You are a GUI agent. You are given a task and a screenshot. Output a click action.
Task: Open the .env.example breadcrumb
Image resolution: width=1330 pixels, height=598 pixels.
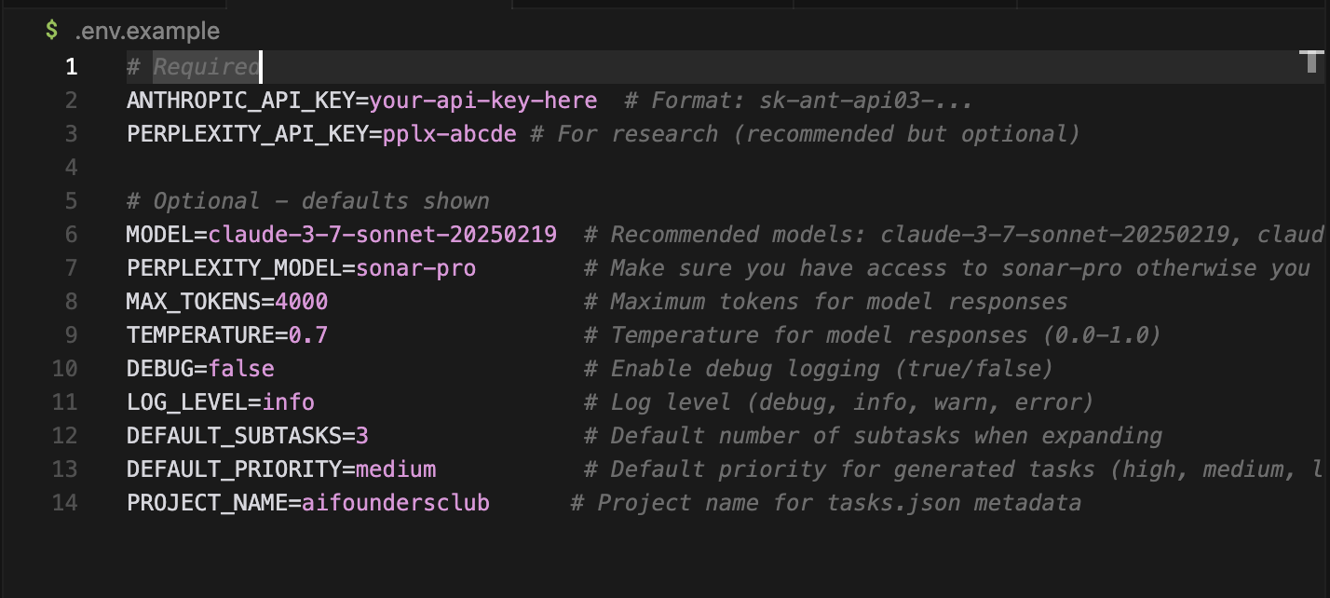[147, 31]
